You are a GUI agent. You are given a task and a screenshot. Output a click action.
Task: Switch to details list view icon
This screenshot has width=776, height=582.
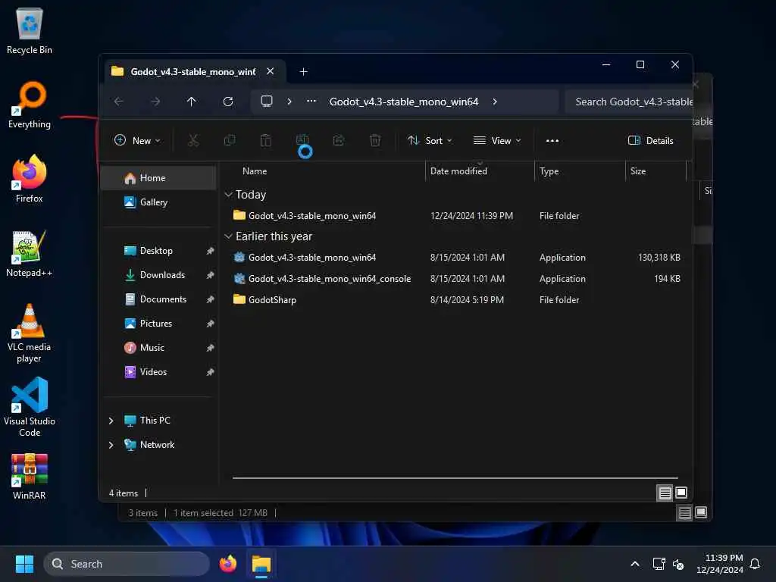(x=665, y=493)
